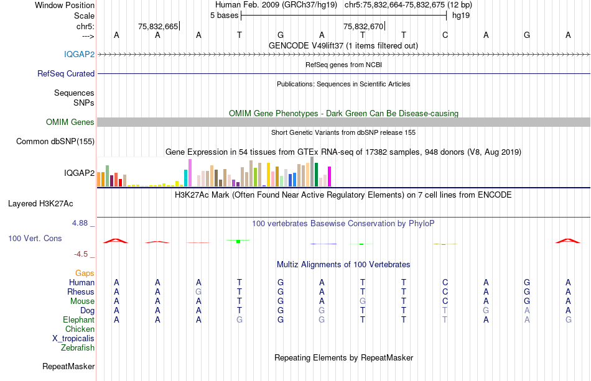
Task: Click the dark green bar in GTEx chart
Action: [x=316, y=175]
